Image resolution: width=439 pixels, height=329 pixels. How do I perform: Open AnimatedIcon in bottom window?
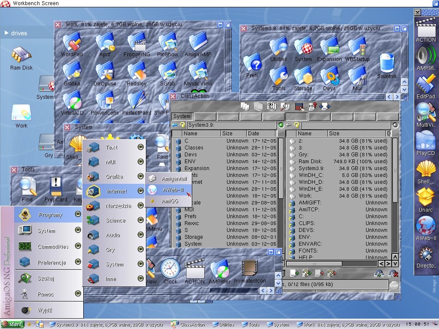pyautogui.click(x=250, y=271)
